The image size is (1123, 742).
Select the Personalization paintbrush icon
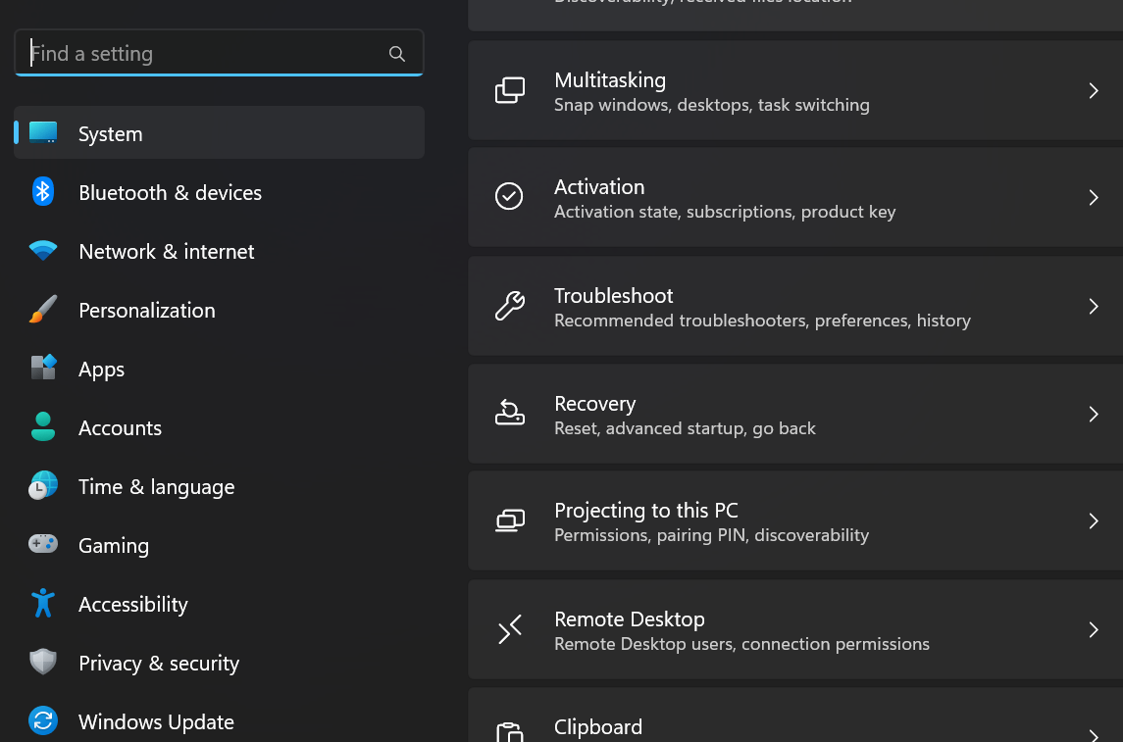[x=43, y=310]
